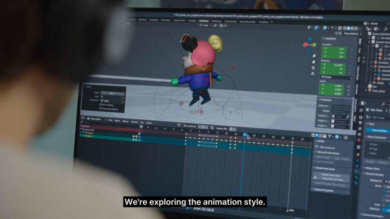
Task: Adjust the Angle slider in Rotate panel
Action: coord(112,93)
